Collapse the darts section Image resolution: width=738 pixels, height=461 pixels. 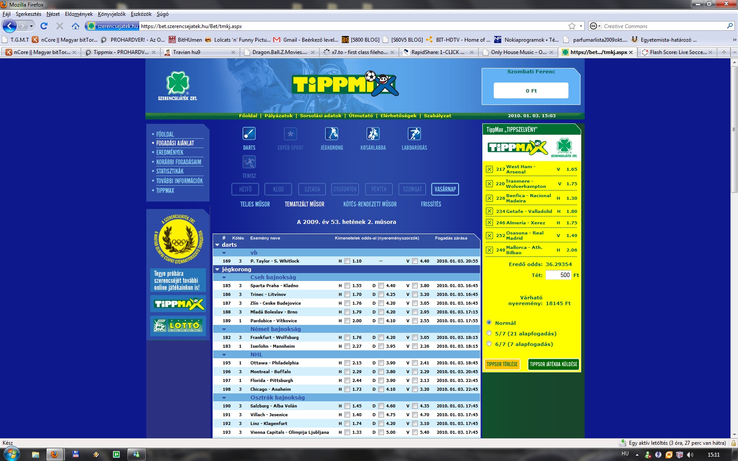click(217, 245)
